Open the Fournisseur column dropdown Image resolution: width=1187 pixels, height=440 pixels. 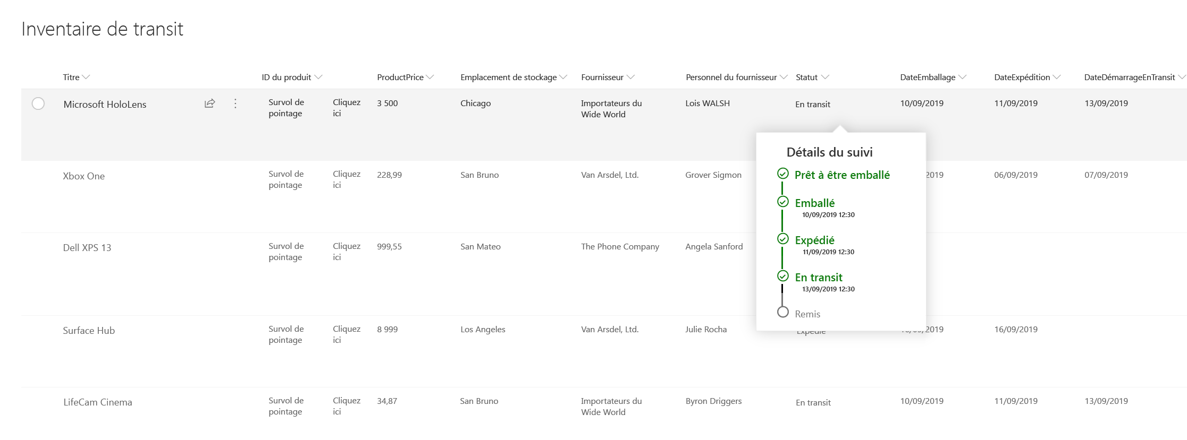coord(608,77)
